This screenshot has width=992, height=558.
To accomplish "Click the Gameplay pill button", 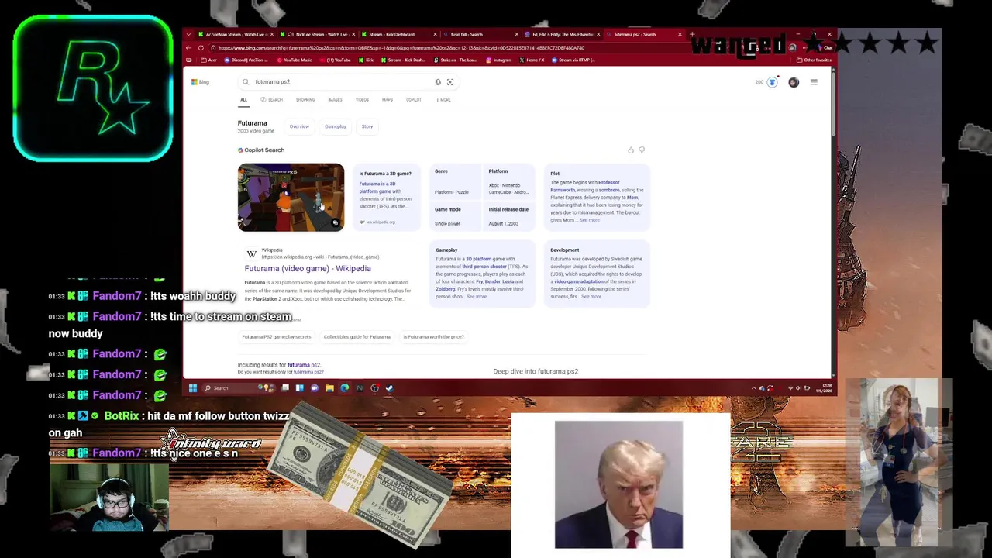I will (336, 126).
